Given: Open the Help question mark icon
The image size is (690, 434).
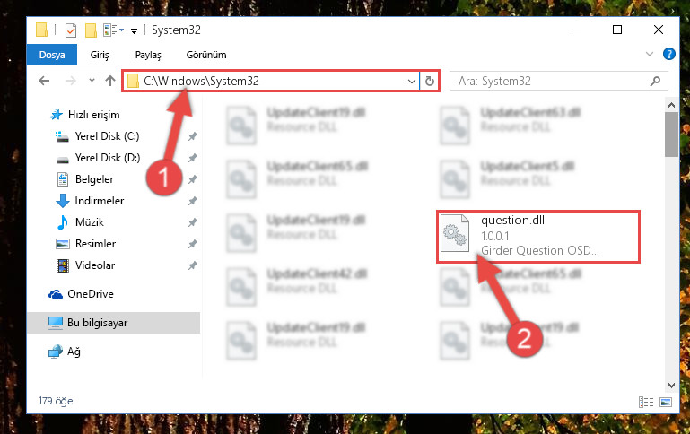Looking at the screenshot, I should click(668, 54).
